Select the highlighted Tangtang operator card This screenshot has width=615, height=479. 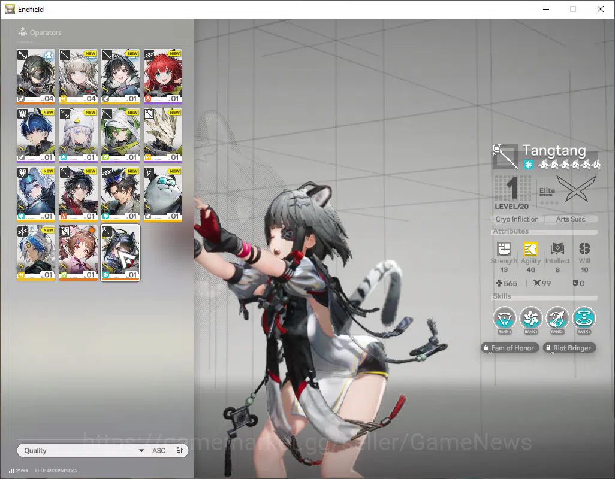(x=120, y=253)
